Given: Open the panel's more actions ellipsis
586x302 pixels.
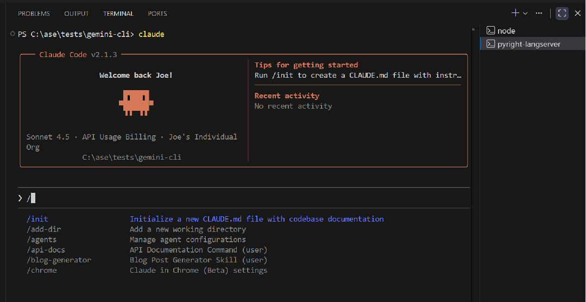Looking at the screenshot, I should click(539, 13).
